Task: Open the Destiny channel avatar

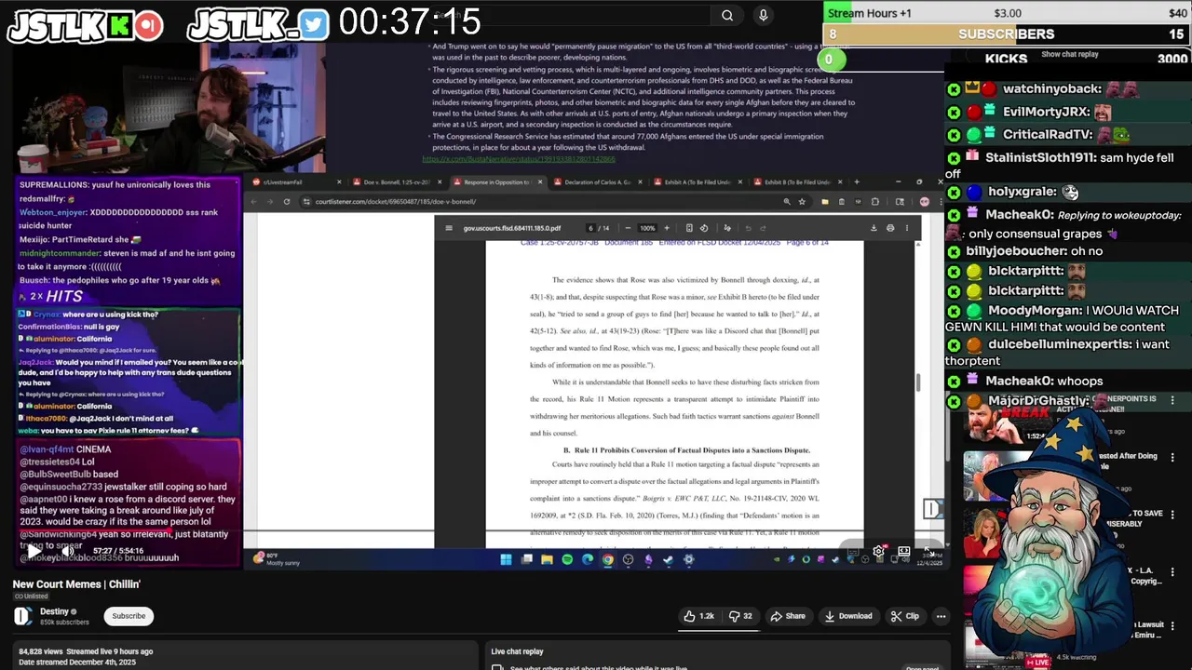Action: 22,616
